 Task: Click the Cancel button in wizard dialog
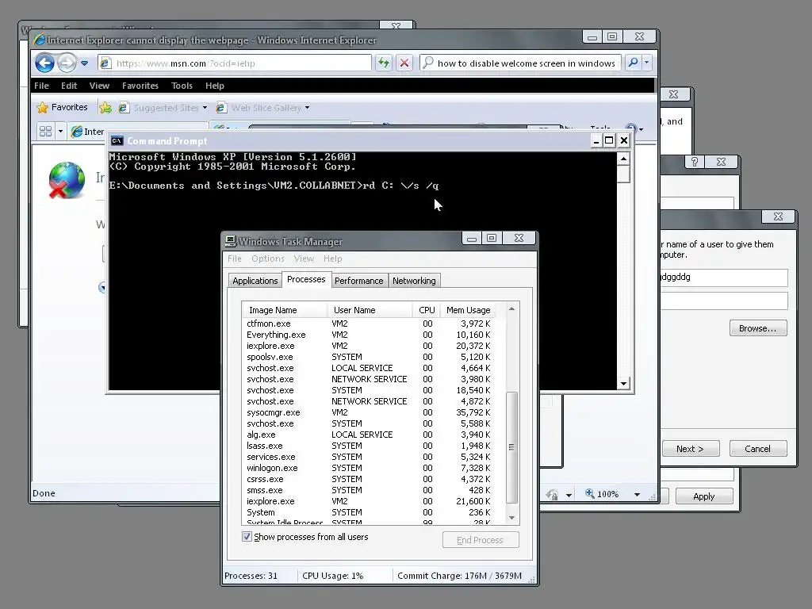pos(758,449)
